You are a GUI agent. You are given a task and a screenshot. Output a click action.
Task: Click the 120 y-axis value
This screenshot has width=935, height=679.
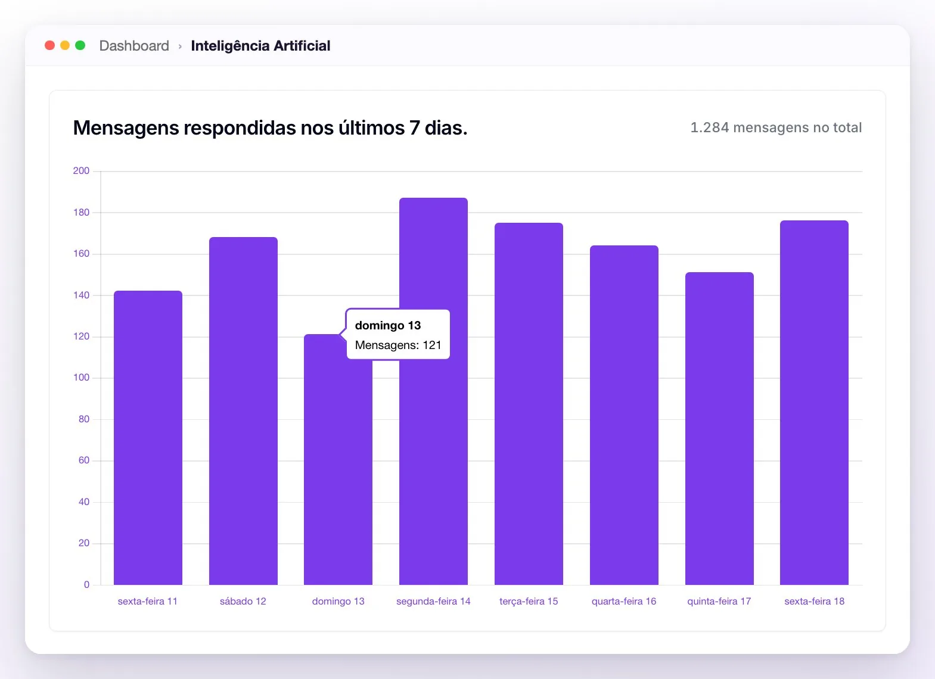(81, 337)
